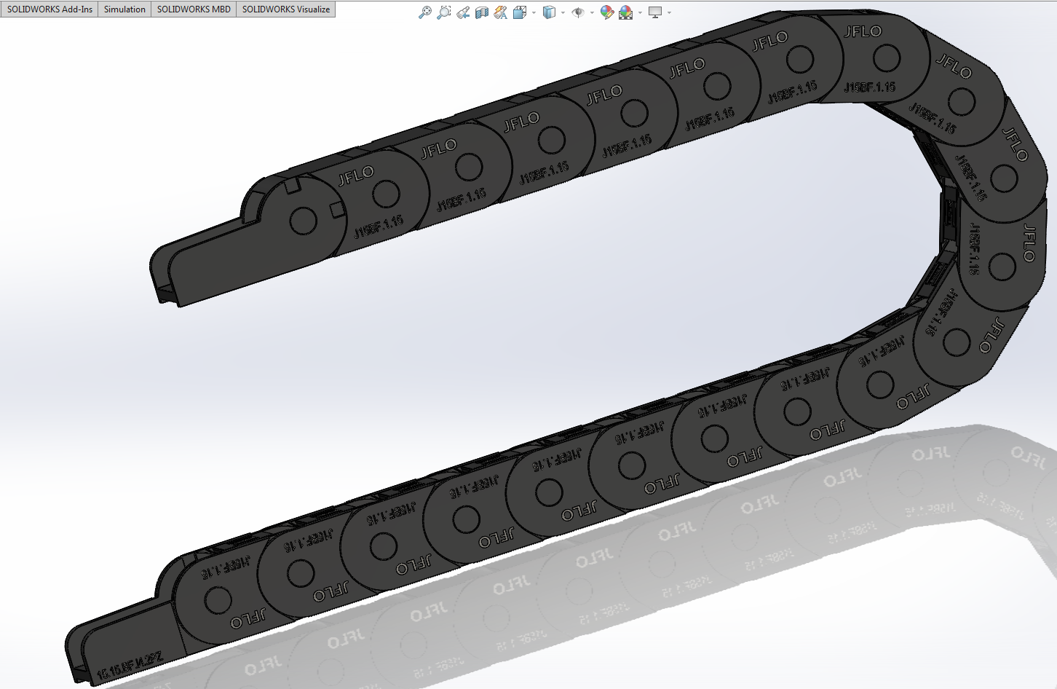
Task: Click the Previous View icon
Action: click(x=463, y=12)
